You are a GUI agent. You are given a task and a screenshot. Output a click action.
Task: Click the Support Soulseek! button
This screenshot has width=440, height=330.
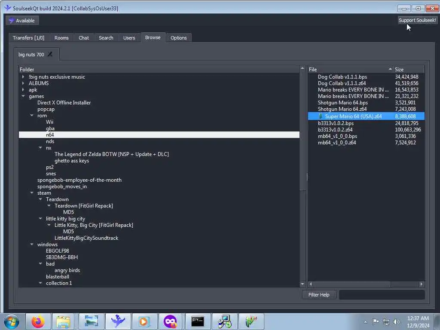(417, 20)
